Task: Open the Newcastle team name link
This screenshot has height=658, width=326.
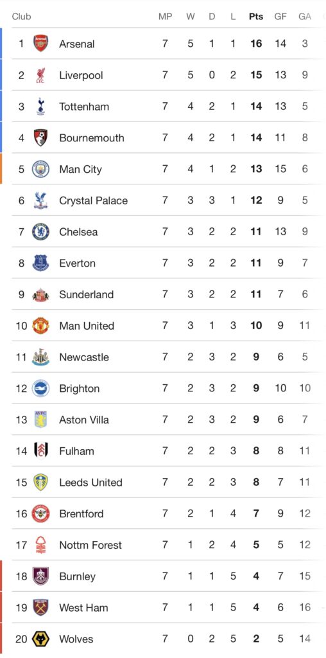Action: click(84, 357)
